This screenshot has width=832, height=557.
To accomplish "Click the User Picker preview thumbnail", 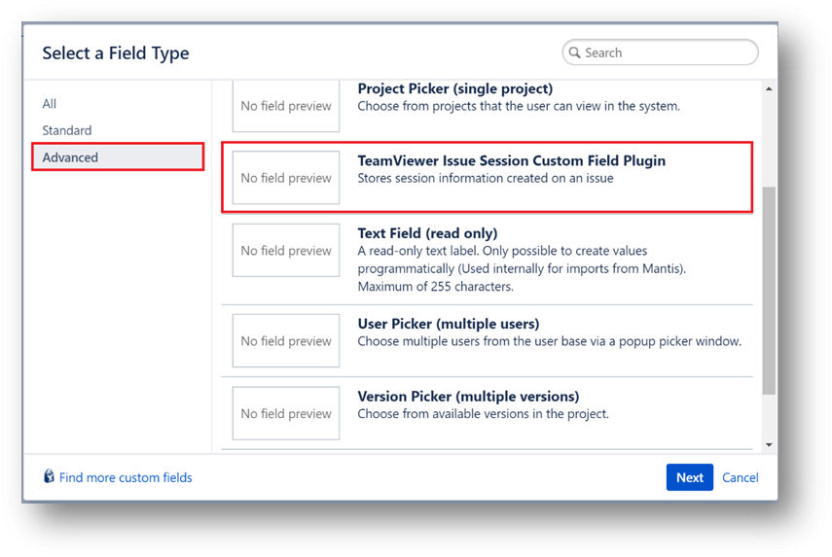I will click(x=286, y=341).
